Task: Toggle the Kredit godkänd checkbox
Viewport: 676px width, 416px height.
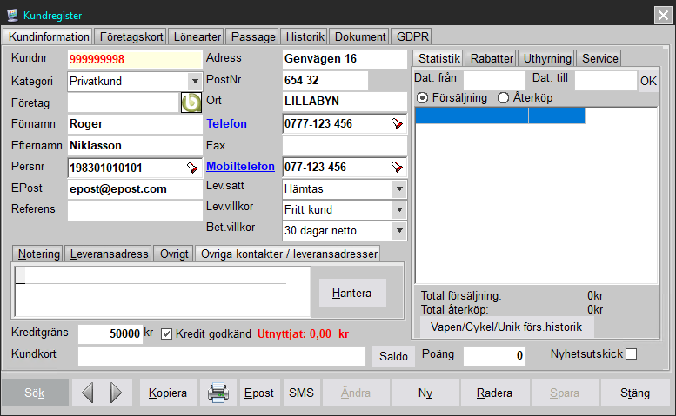Action: (x=168, y=333)
